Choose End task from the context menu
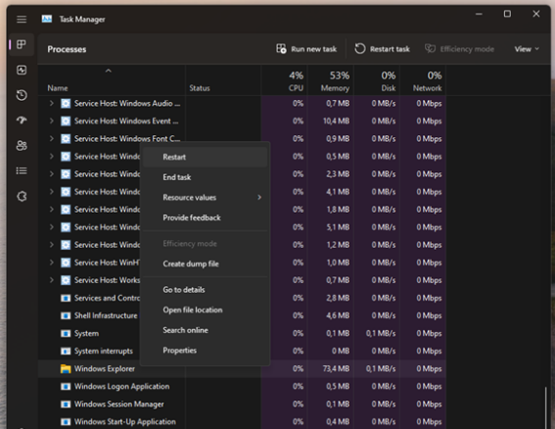 pos(205,177)
